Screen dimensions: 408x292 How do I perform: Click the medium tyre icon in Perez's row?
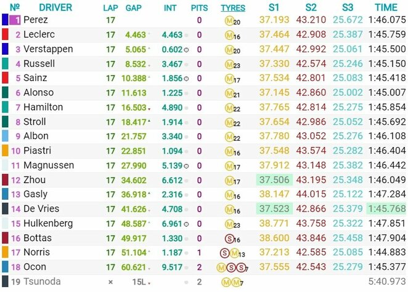click(229, 20)
